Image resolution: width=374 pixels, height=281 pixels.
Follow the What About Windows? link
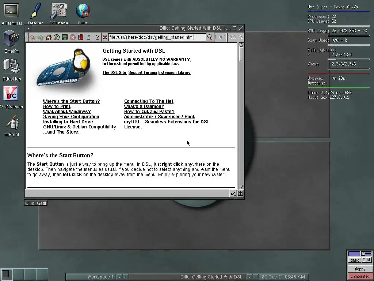tap(67, 112)
